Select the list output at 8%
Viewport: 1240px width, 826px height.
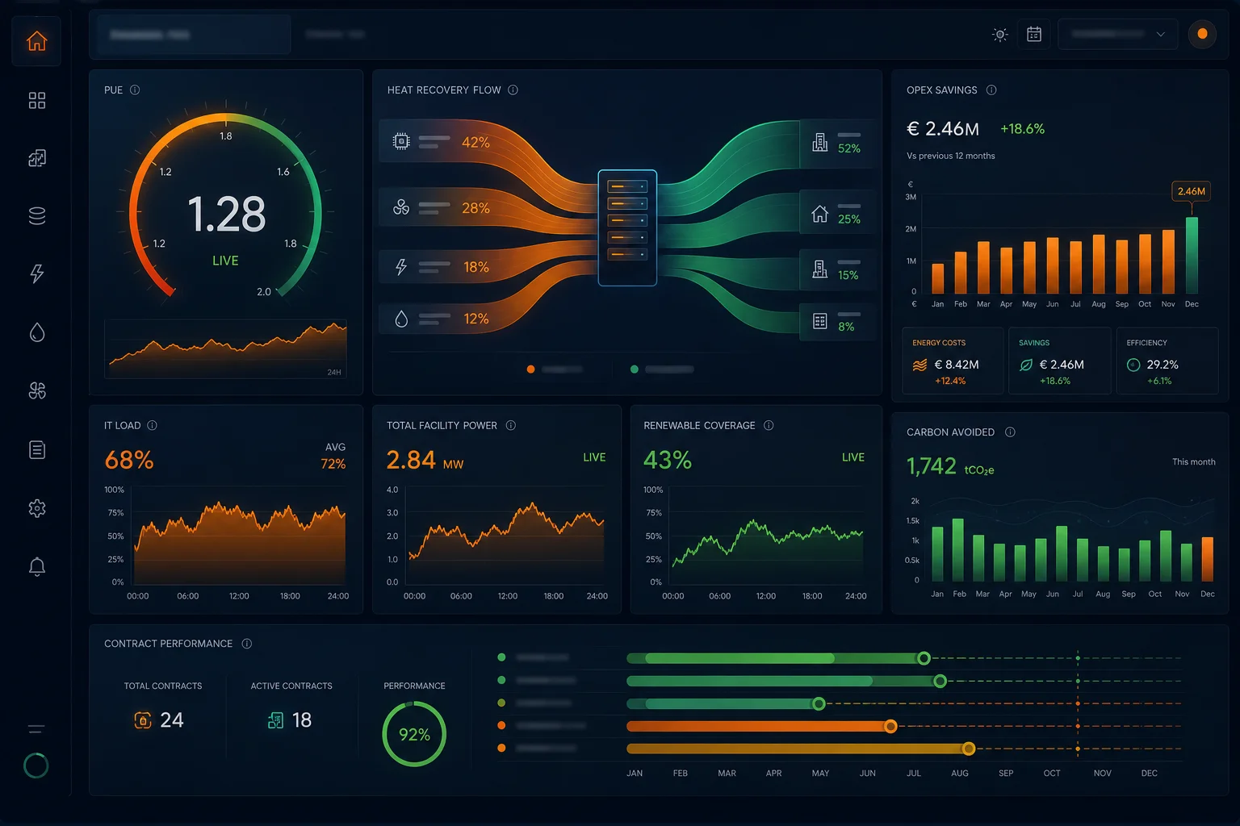837,321
